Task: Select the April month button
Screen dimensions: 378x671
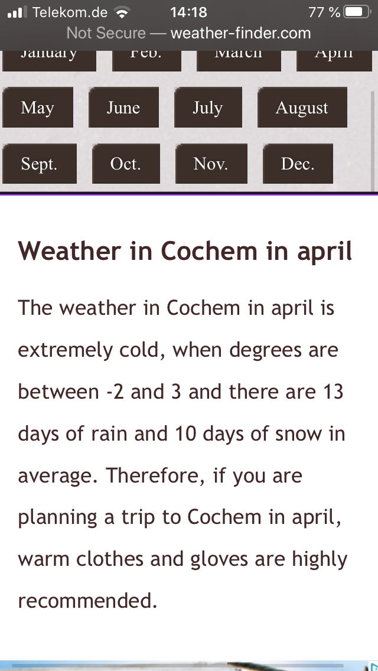Action: point(334,61)
